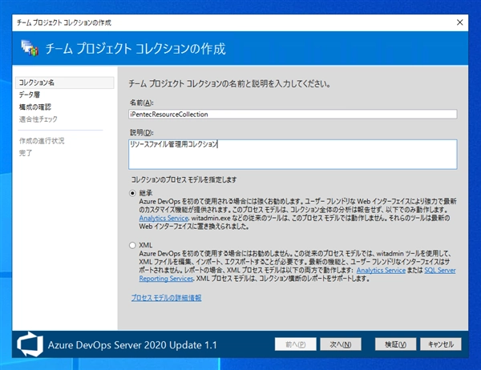This screenshot has height=370, width=481.
Task: Click the 名前 collection name input field
Action: click(293, 115)
